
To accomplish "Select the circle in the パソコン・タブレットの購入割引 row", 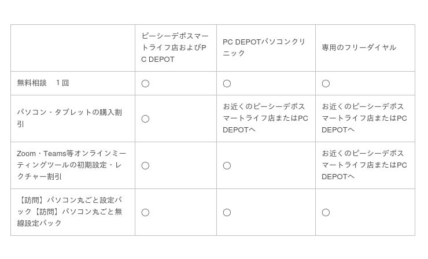I will (x=145, y=119).
